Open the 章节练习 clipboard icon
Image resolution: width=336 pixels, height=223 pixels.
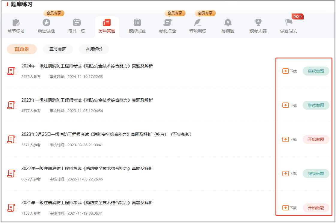point(16,22)
